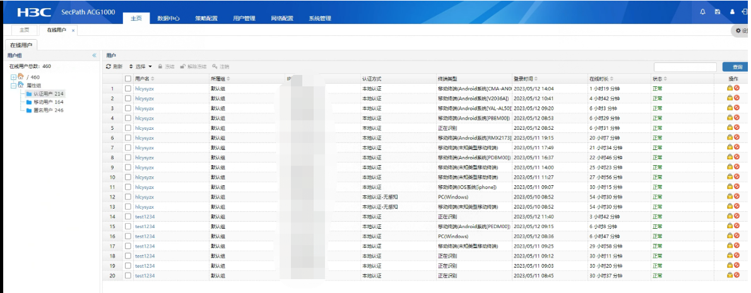
Task: Click the red forbid icon in row 12
Action: [x=736, y=196]
